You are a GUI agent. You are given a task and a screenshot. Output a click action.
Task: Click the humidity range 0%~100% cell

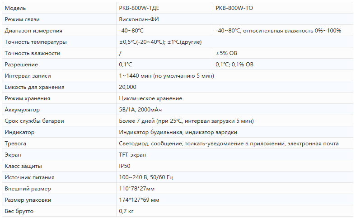coord(278,31)
